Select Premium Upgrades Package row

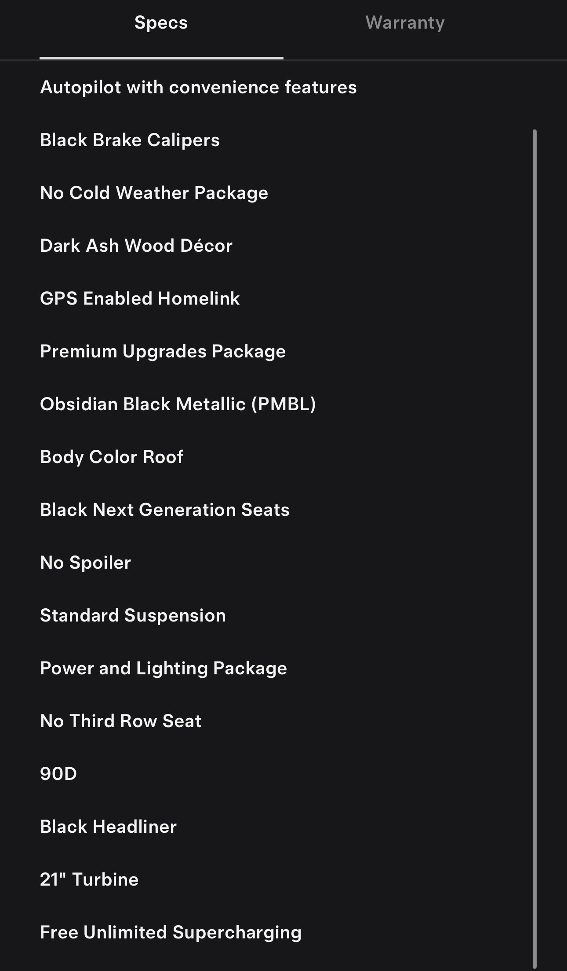[163, 351]
